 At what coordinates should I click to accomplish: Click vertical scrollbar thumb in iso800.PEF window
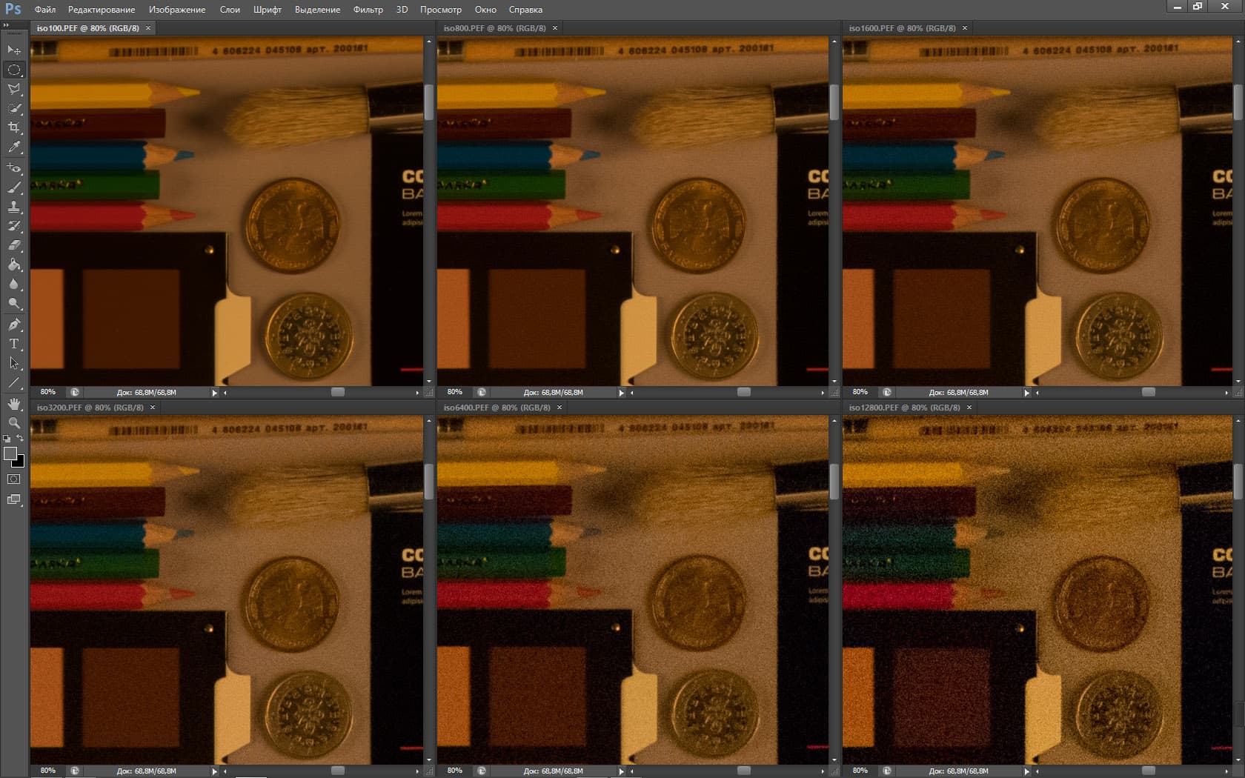coord(834,102)
